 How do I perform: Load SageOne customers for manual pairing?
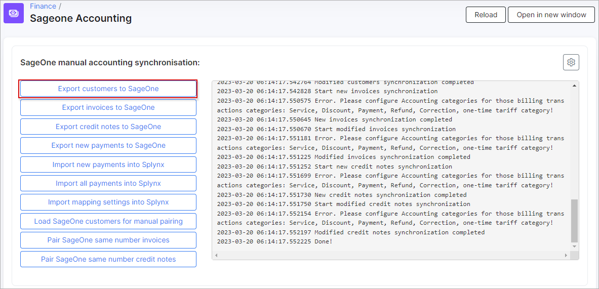coord(108,221)
